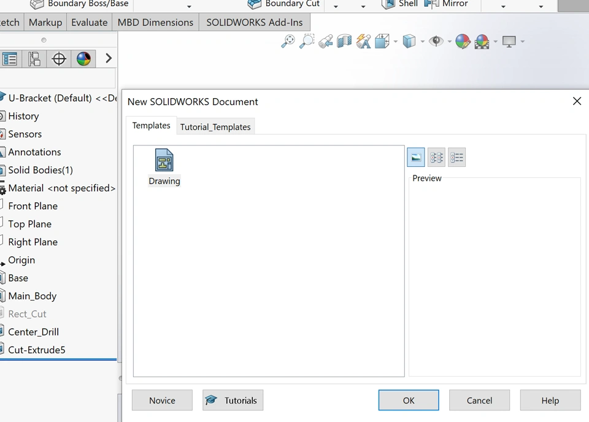
Task: Expand more manager tabs chevron
Action: (x=109, y=58)
